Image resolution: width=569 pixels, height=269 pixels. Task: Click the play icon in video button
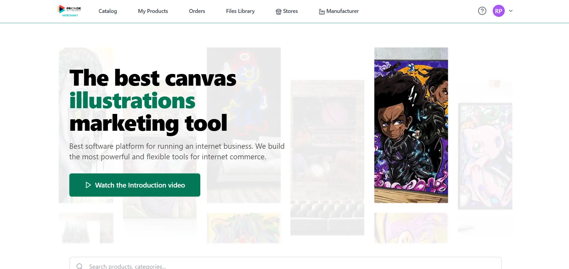click(x=88, y=185)
